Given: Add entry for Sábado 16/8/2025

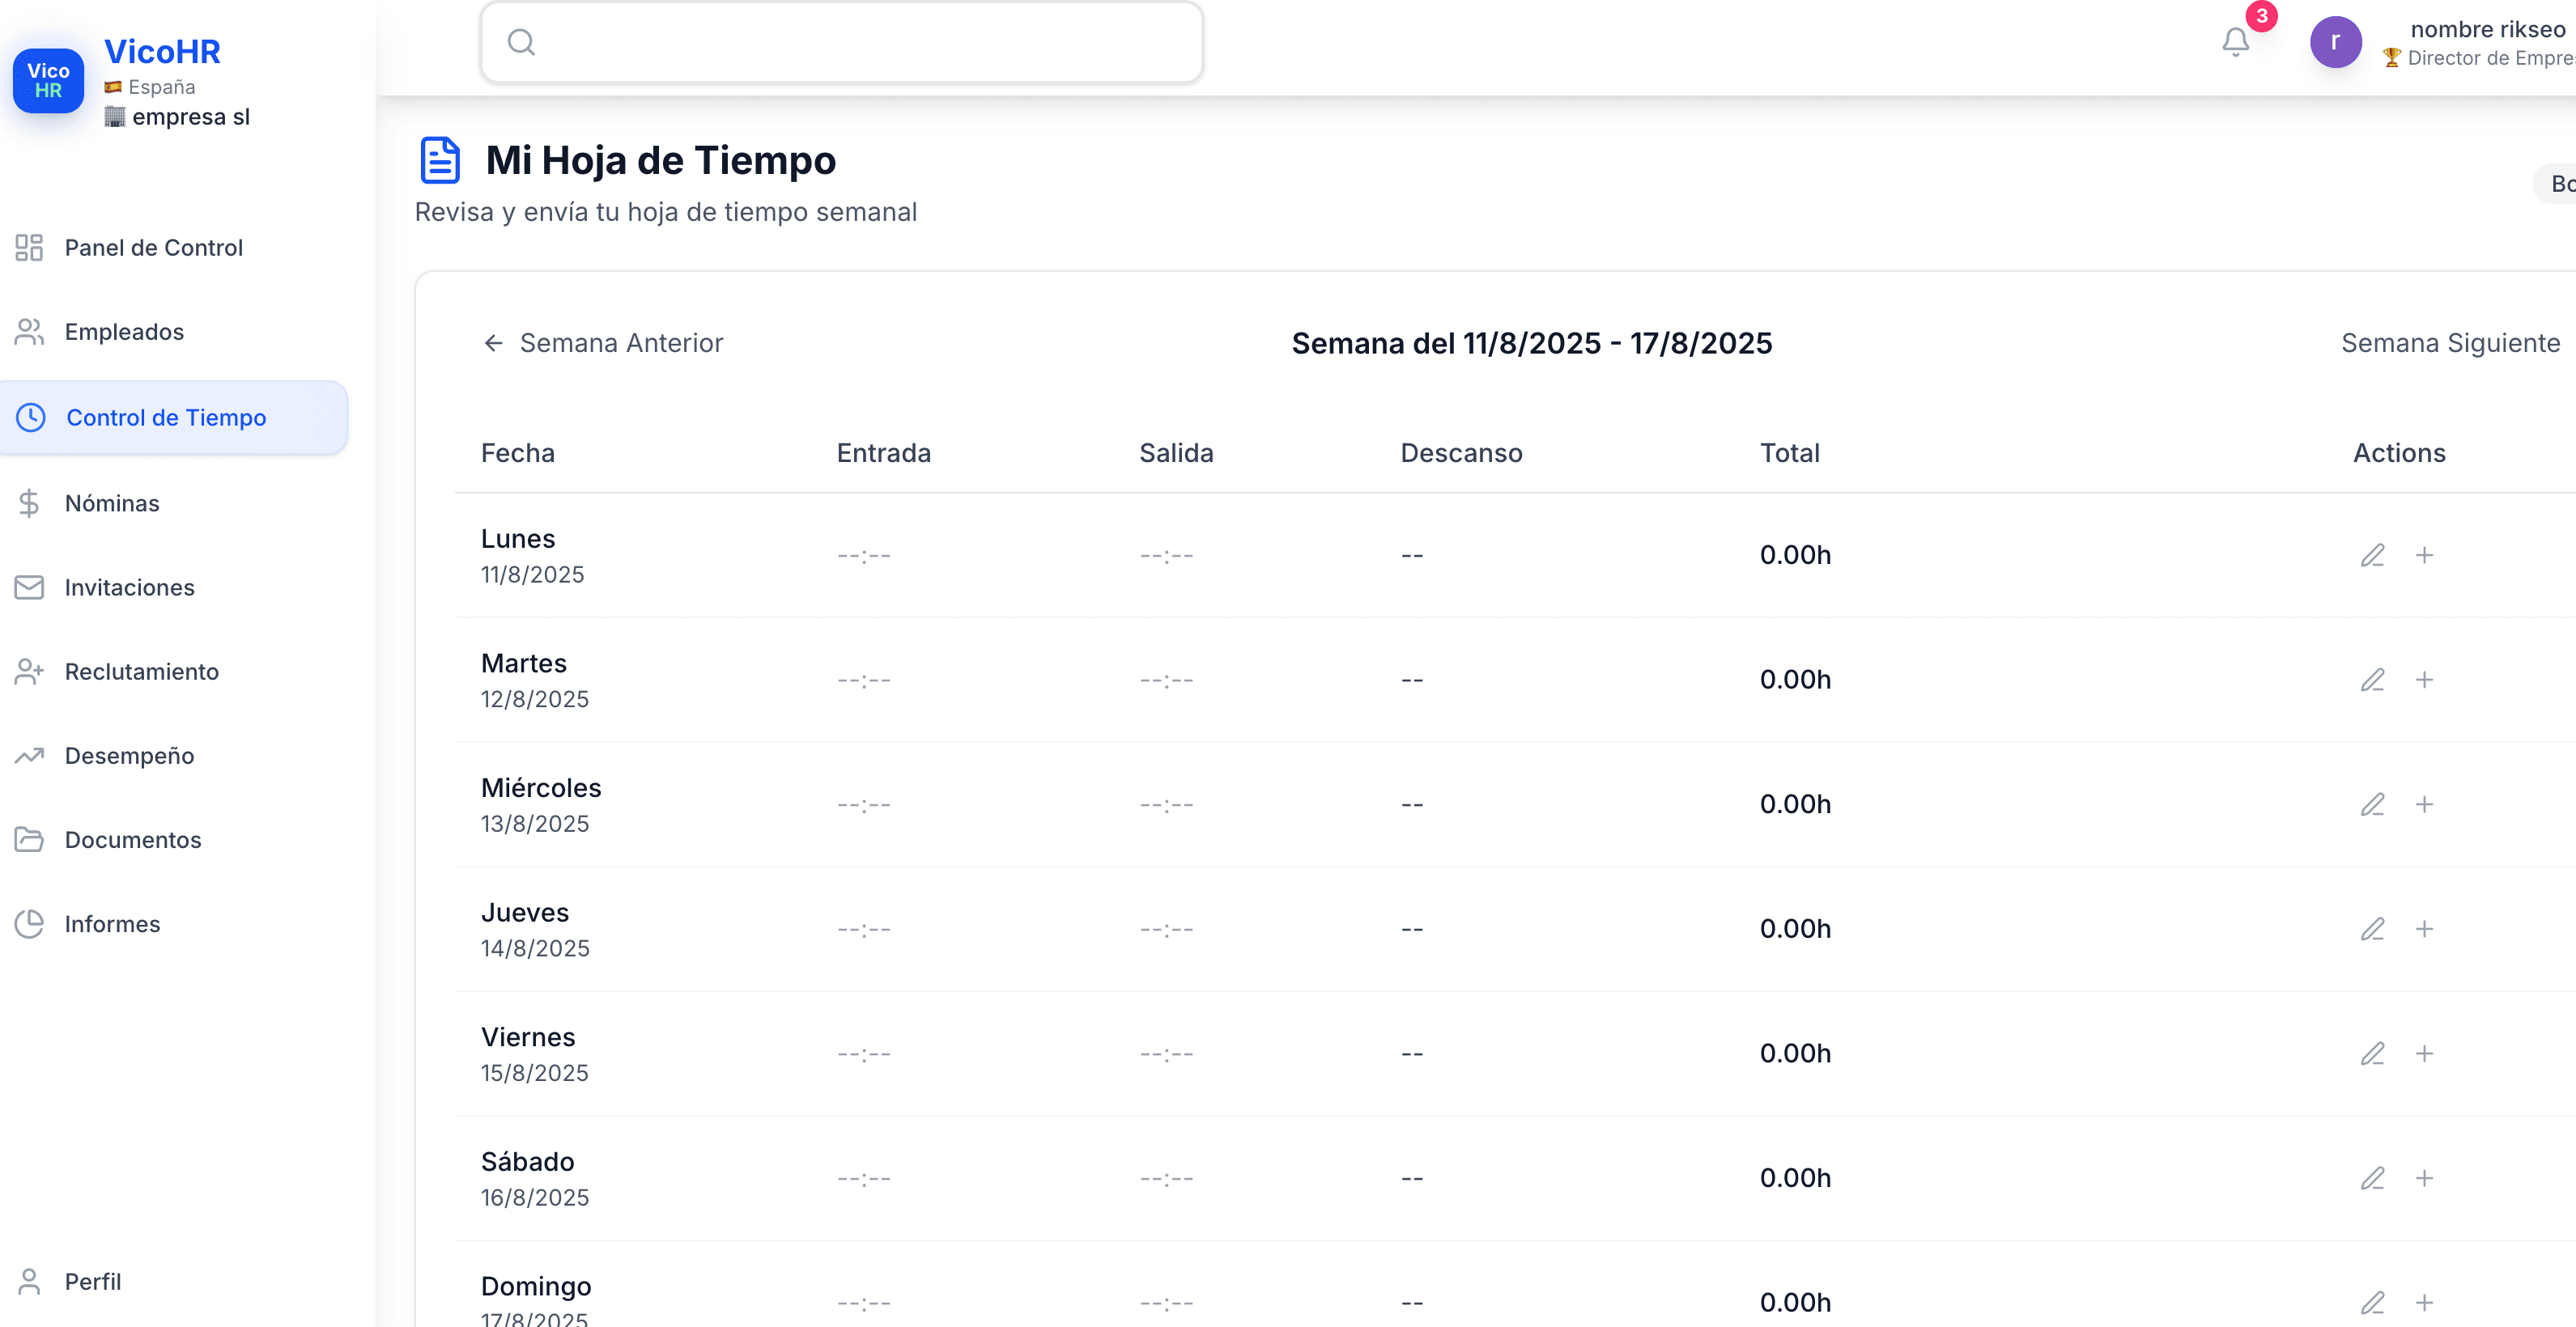Looking at the screenshot, I should 2424,1178.
